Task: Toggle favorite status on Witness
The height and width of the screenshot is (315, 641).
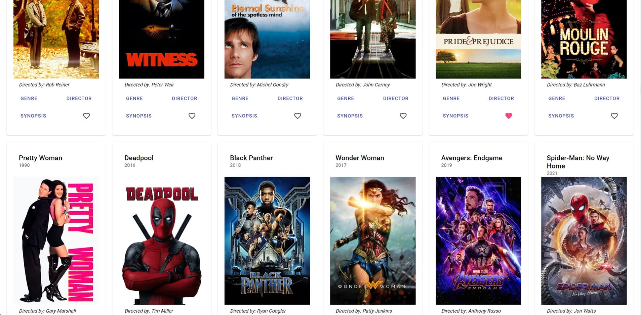Action: [x=192, y=116]
